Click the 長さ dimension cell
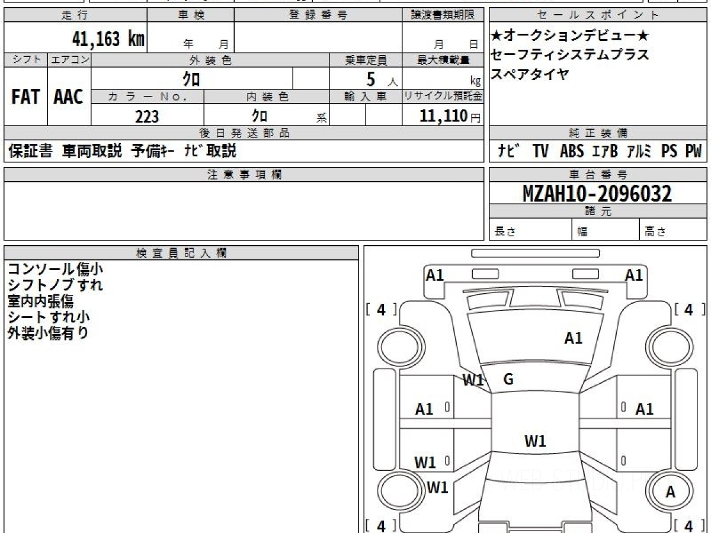The height and width of the screenshot is (533, 711). click(530, 230)
